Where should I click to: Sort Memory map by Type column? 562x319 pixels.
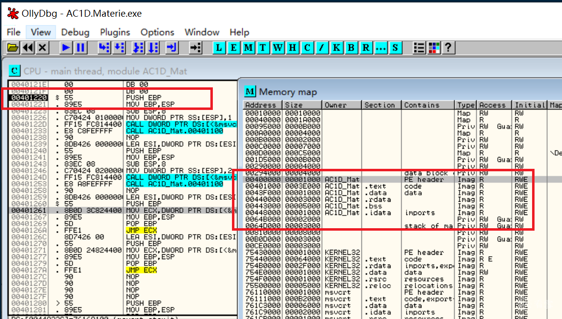pos(465,105)
